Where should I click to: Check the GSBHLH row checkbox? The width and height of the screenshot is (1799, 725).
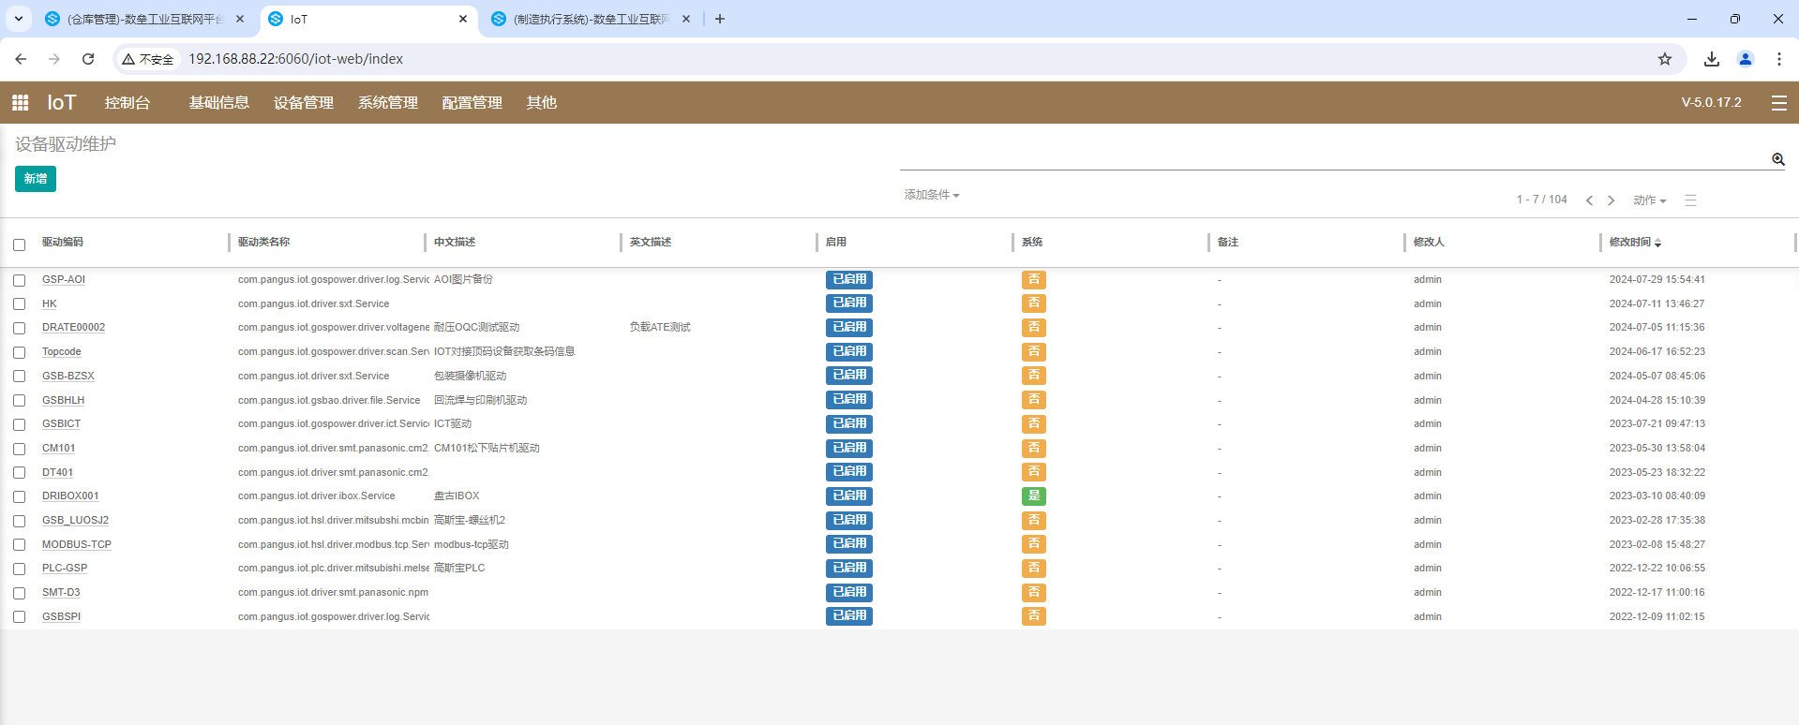pos(19,401)
